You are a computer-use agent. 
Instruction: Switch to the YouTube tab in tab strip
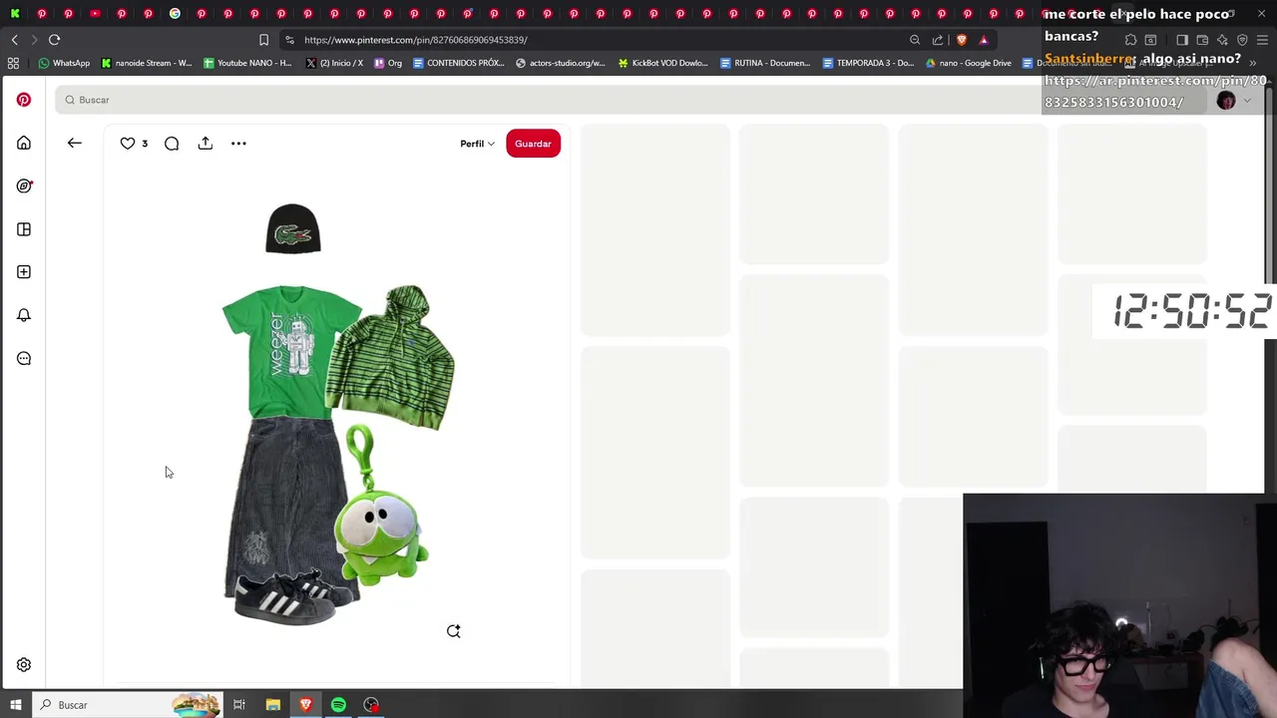[x=95, y=14]
